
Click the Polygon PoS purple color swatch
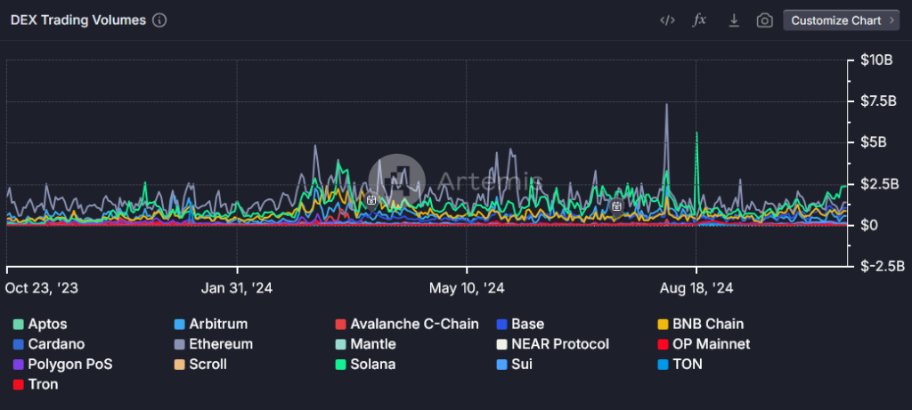pos(18,365)
